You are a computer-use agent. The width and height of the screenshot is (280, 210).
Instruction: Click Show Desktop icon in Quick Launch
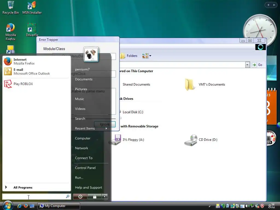point(32,206)
